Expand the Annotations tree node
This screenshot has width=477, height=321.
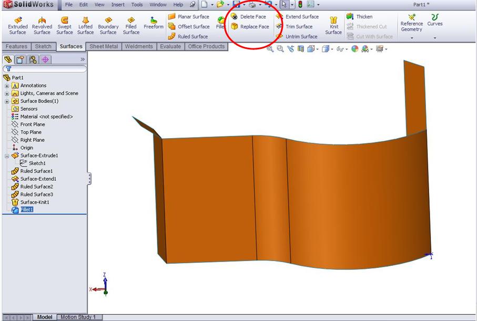click(7, 86)
